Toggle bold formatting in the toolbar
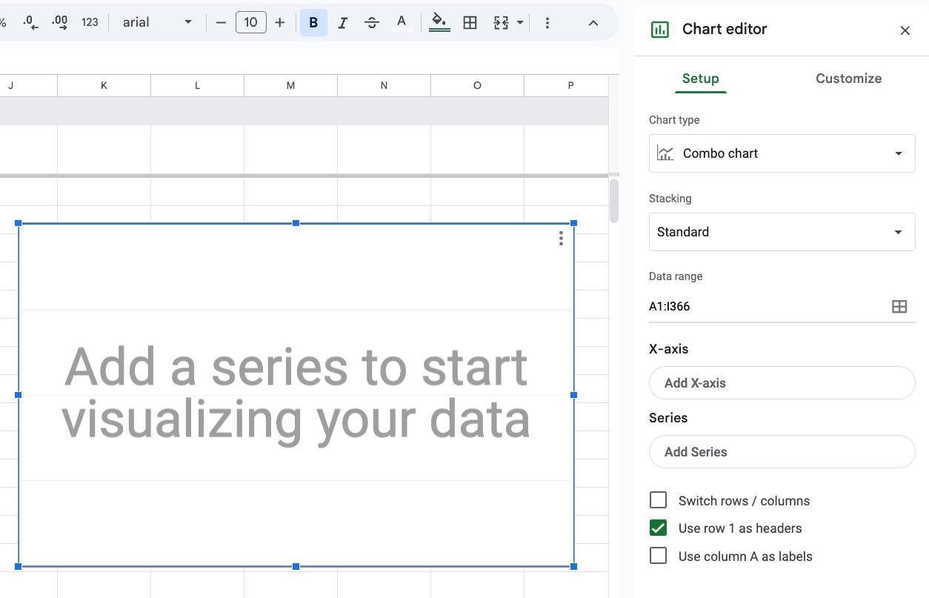Image resolution: width=929 pixels, height=598 pixels. pos(313,23)
